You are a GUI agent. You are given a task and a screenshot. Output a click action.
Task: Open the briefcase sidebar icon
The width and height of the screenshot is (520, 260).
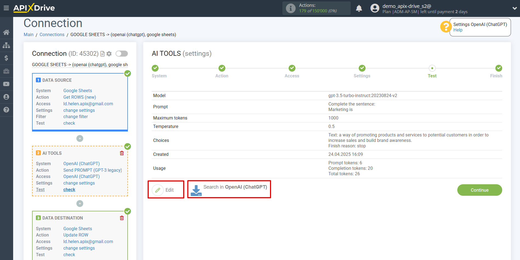click(6, 71)
